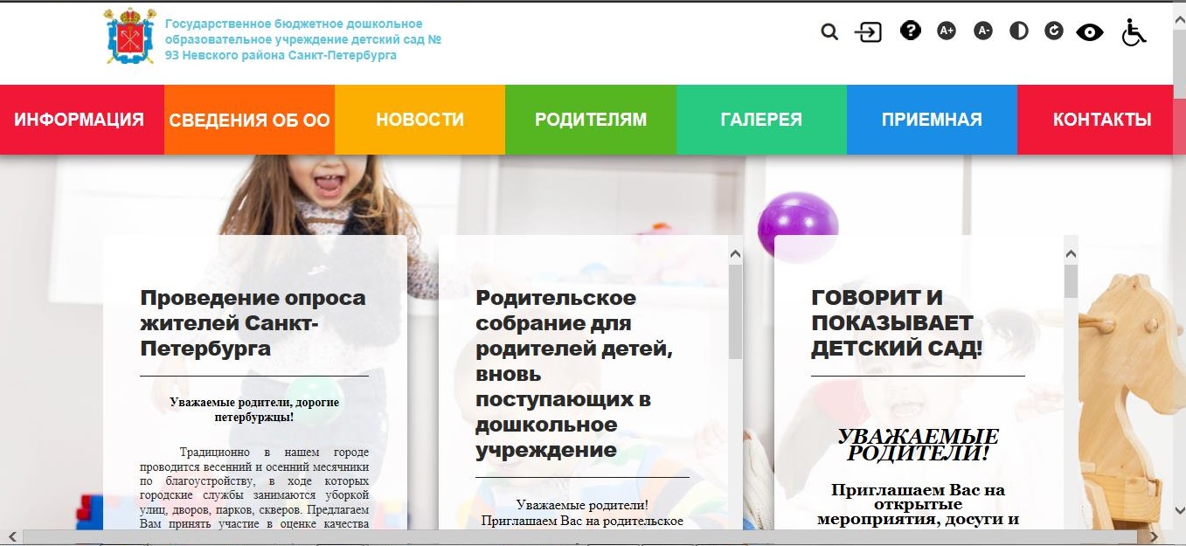Click the search magnifier icon

[829, 32]
